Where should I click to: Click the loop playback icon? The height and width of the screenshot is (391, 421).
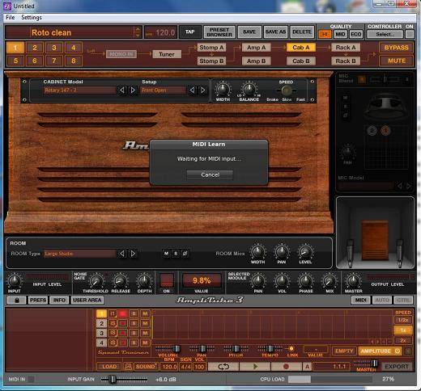[223, 367]
